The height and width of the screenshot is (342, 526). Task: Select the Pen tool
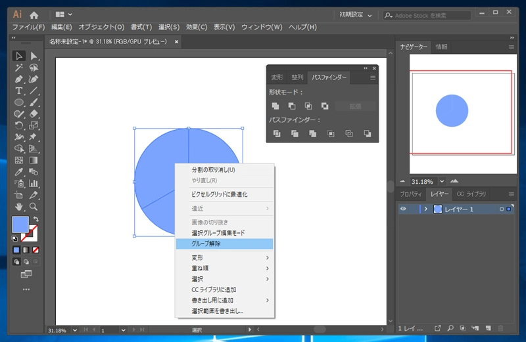pyautogui.click(x=19, y=79)
